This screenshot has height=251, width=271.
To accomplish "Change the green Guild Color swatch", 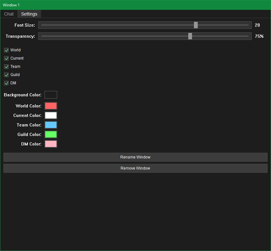I will tap(51, 134).
